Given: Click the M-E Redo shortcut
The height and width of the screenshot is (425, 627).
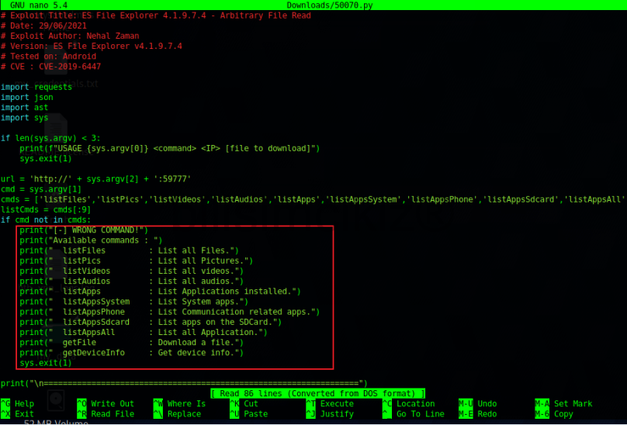Looking at the screenshot, I should pyautogui.click(x=478, y=414).
